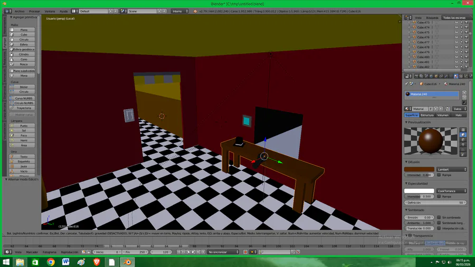Select monkey preview shape icon
The width and height of the screenshot is (475, 267).
pos(463,145)
